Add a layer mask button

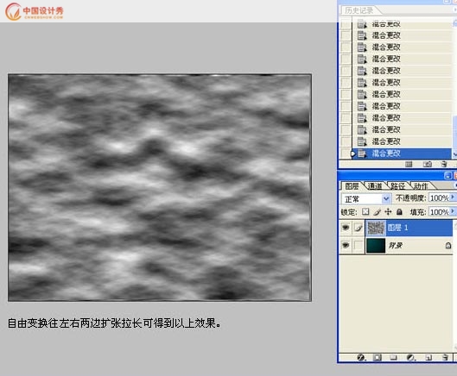click(x=377, y=357)
